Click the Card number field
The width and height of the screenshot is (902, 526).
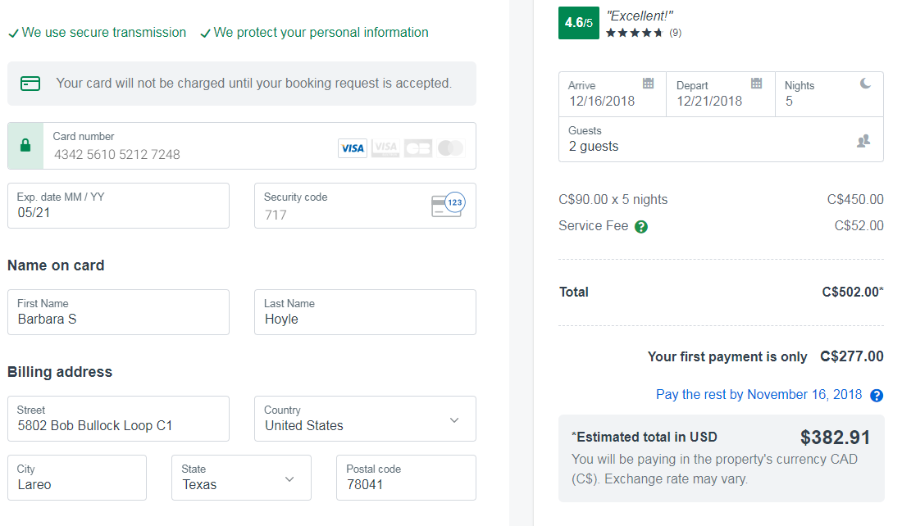point(189,153)
